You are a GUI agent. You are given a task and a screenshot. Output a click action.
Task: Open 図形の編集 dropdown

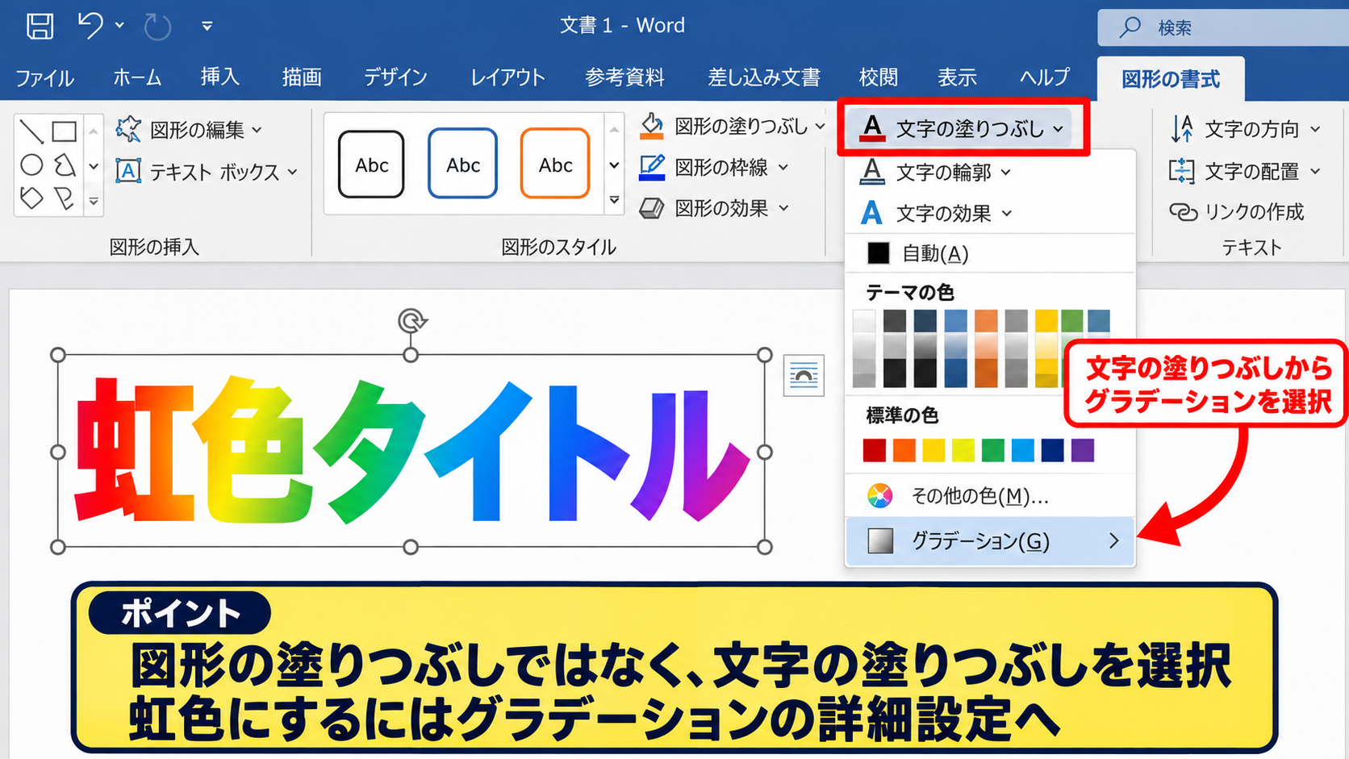190,129
